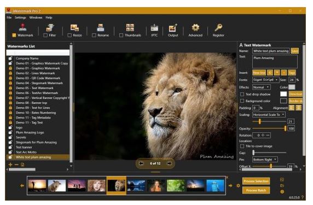Open the Settings menu
Viewport: 313px width, 205px height.
[20, 17]
